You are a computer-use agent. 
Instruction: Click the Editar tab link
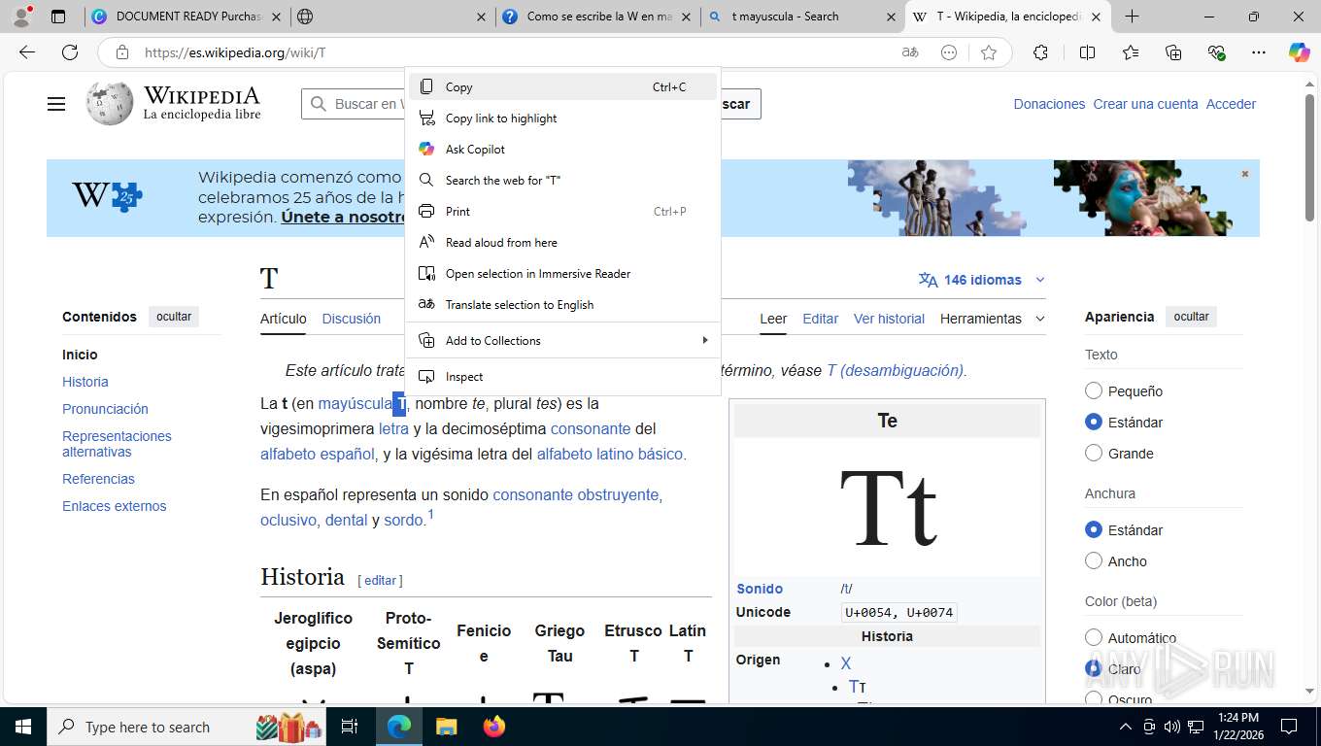point(820,319)
